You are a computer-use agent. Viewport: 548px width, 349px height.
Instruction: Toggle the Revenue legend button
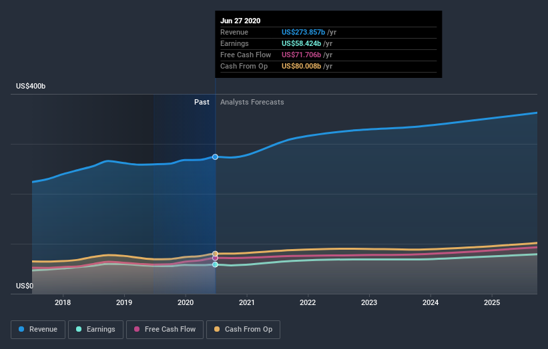38,330
